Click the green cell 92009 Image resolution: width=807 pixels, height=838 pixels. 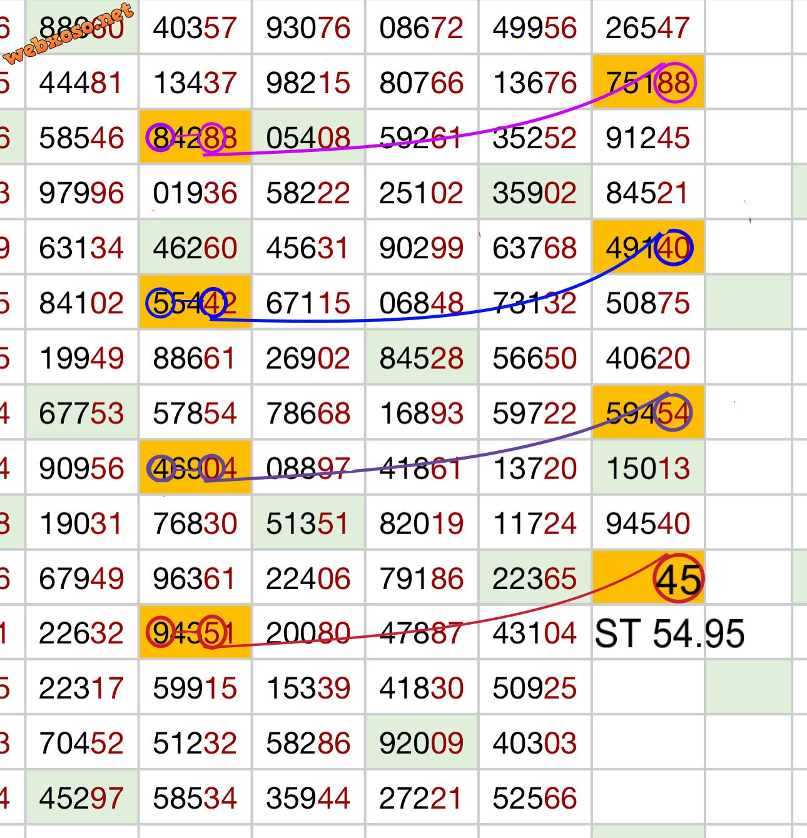(x=422, y=742)
